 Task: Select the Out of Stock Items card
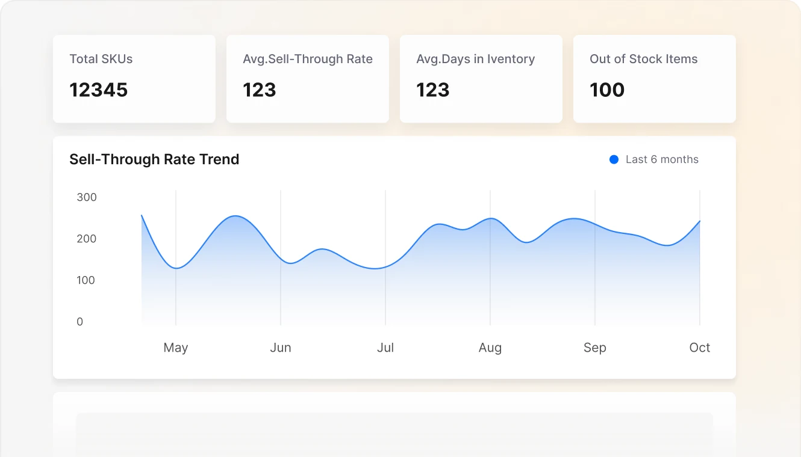pyautogui.click(x=655, y=79)
